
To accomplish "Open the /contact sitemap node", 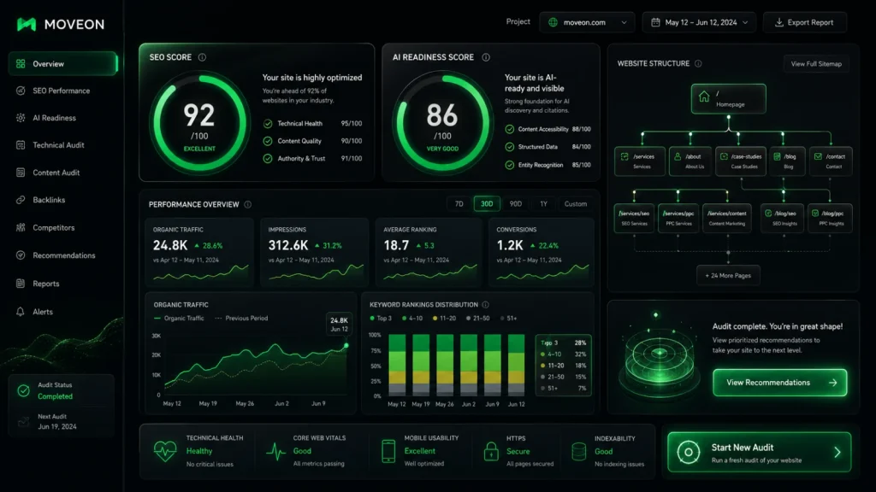I will click(831, 161).
